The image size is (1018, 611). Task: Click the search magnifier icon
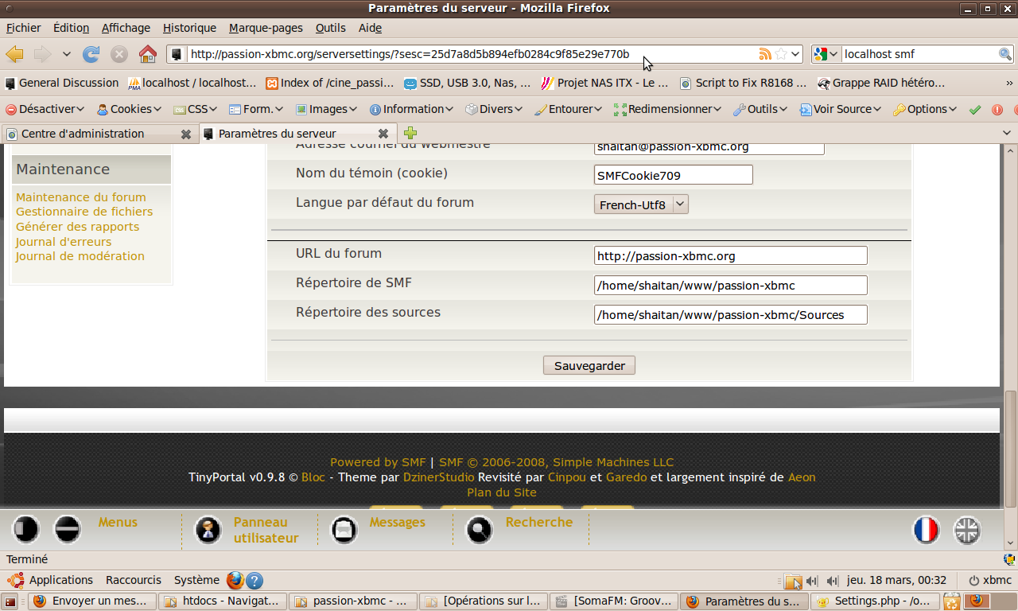1005,54
